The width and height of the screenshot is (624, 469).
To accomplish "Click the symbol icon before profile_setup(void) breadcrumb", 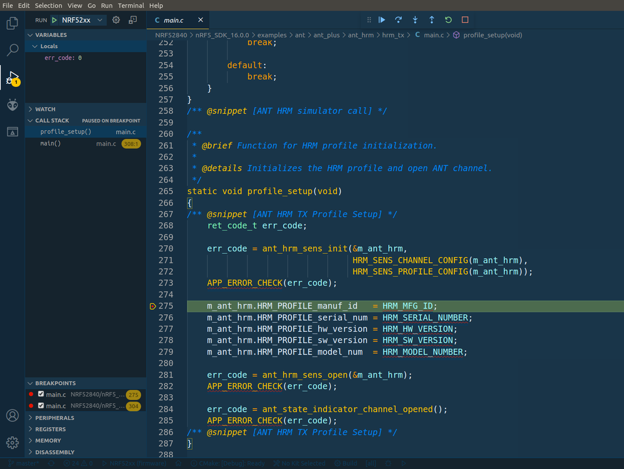I will pos(456,35).
